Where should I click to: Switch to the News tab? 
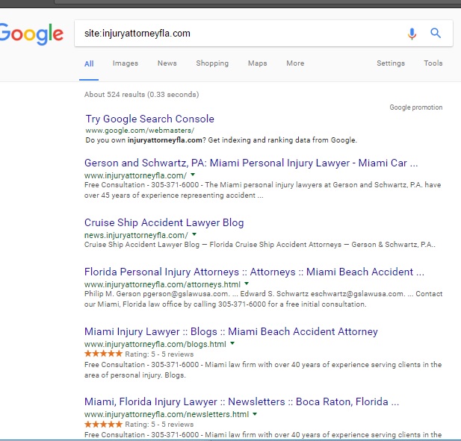click(x=167, y=63)
